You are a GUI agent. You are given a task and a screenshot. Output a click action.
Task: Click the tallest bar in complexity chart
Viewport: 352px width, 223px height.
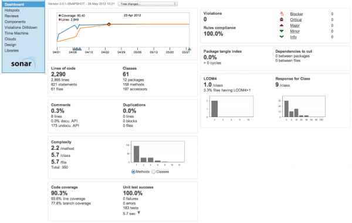click(137, 154)
